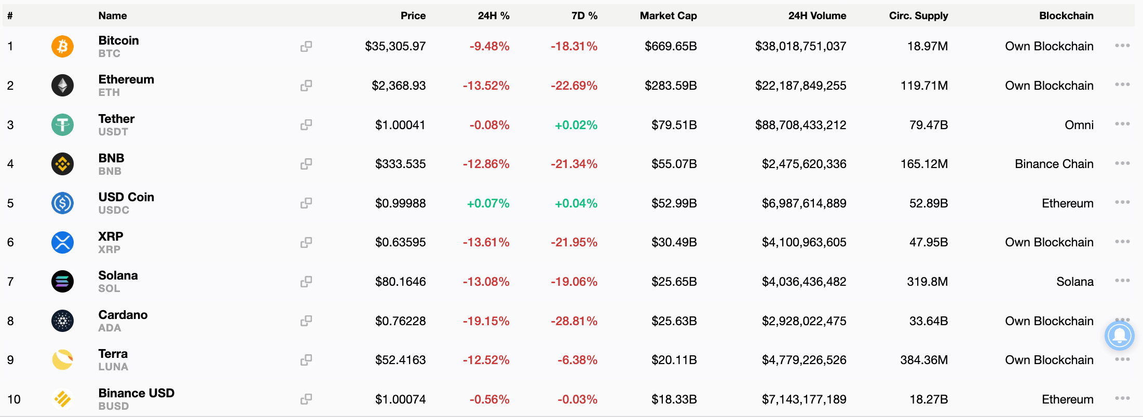The width and height of the screenshot is (1143, 417).
Task: Open the Binance USD name link
Action: pyautogui.click(x=136, y=393)
